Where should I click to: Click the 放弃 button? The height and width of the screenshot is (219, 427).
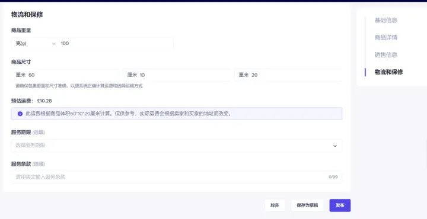275,205
